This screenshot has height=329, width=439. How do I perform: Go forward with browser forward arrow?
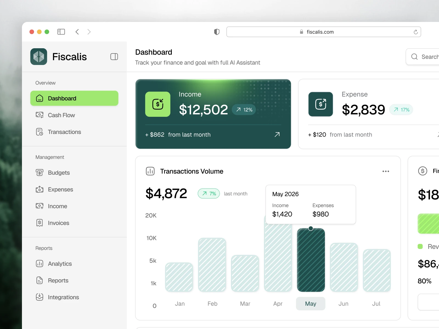(89, 32)
